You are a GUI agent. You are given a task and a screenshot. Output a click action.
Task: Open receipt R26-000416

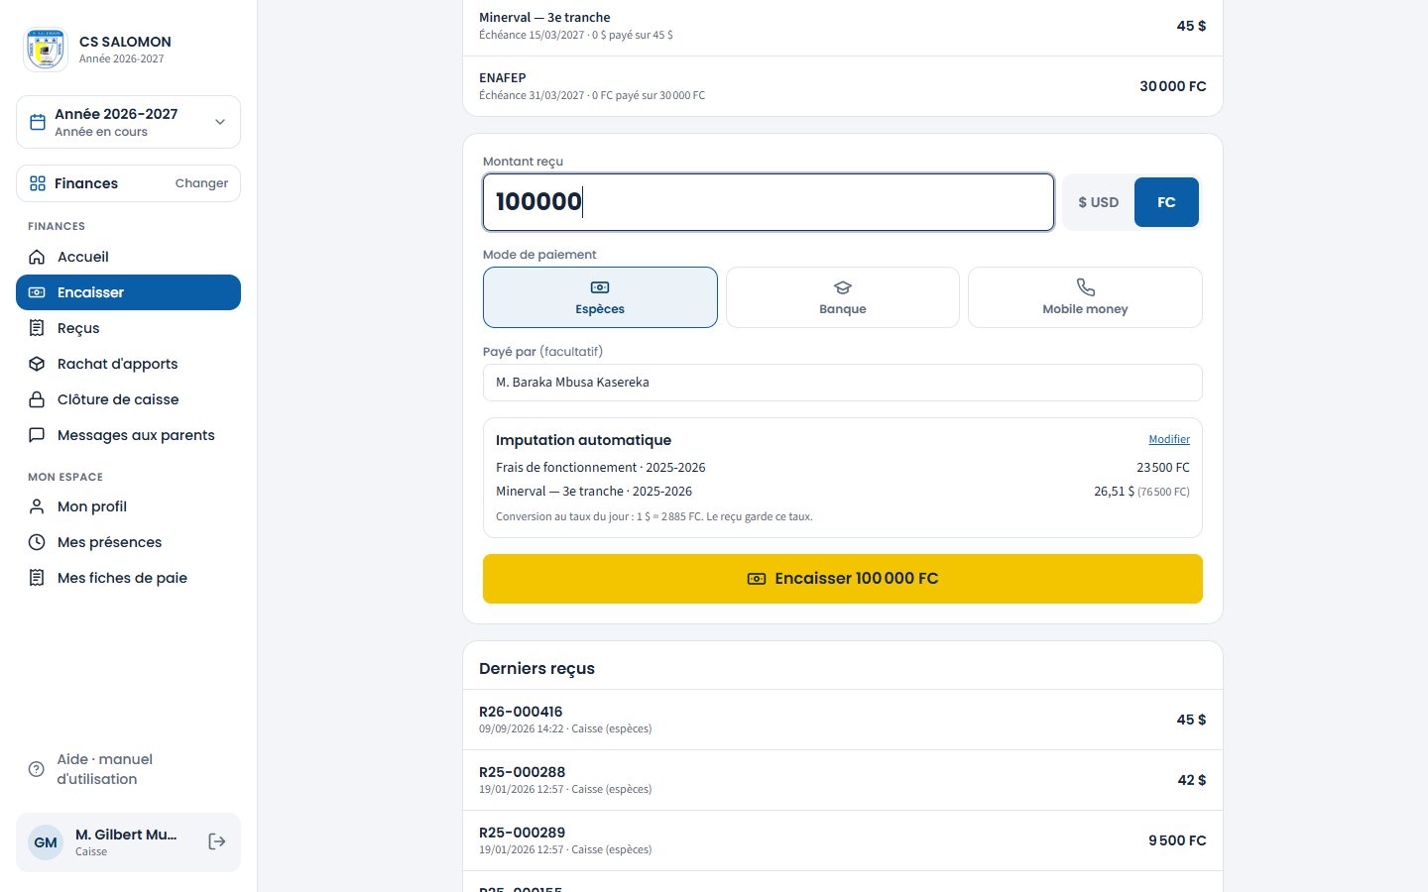pos(843,720)
